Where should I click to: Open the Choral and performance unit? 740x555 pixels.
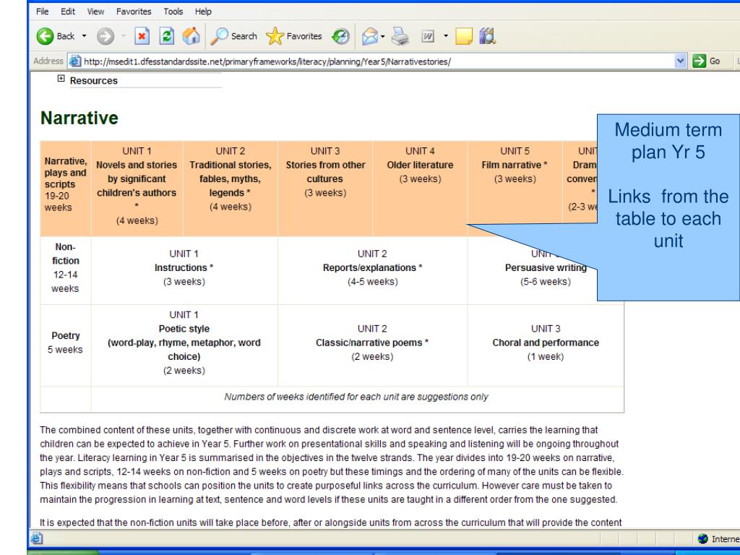[x=546, y=343]
